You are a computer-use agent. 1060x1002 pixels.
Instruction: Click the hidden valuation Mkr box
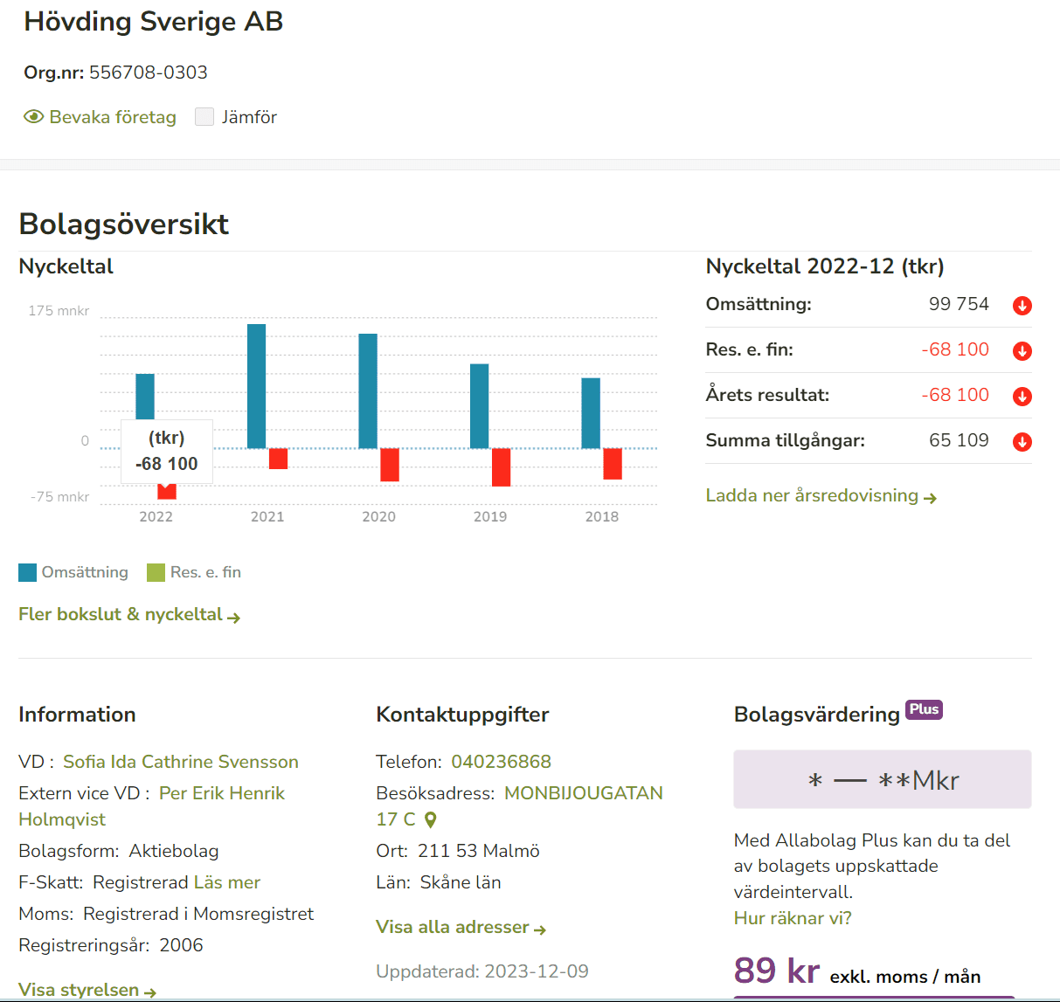[883, 779]
